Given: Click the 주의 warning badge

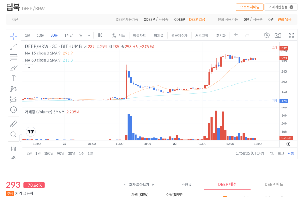Looking at the screenshot, I should 10,193.
